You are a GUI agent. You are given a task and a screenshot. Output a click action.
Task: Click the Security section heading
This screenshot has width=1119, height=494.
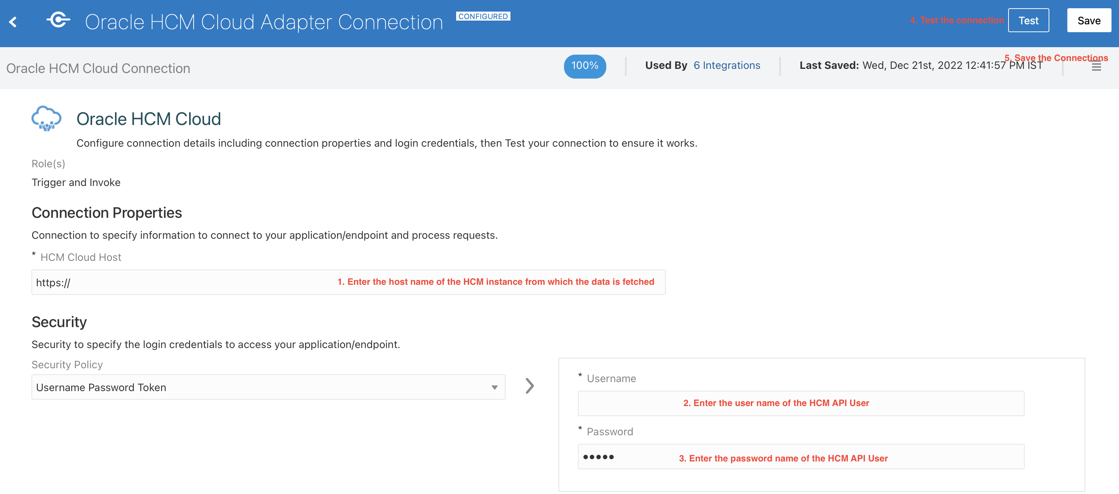(59, 322)
